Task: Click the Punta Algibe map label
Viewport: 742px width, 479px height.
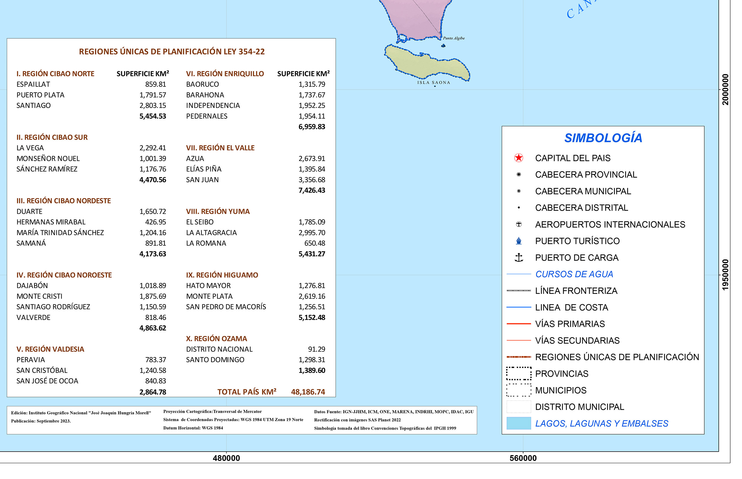Action: coord(454,38)
